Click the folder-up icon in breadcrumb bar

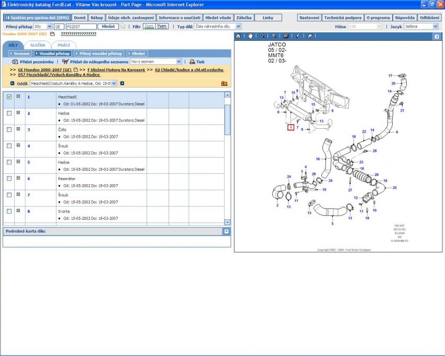click(224, 83)
